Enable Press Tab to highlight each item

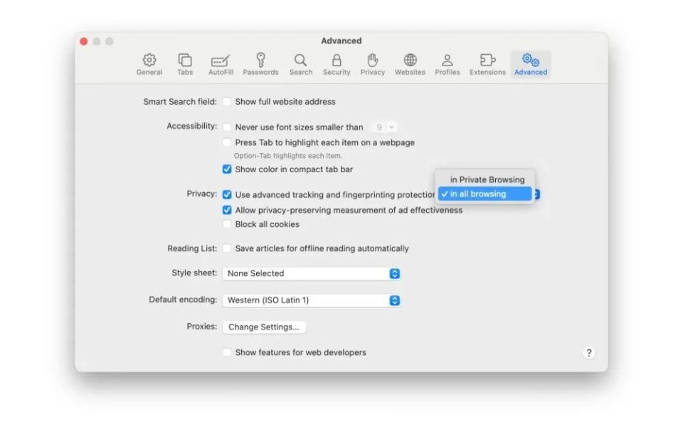227,142
